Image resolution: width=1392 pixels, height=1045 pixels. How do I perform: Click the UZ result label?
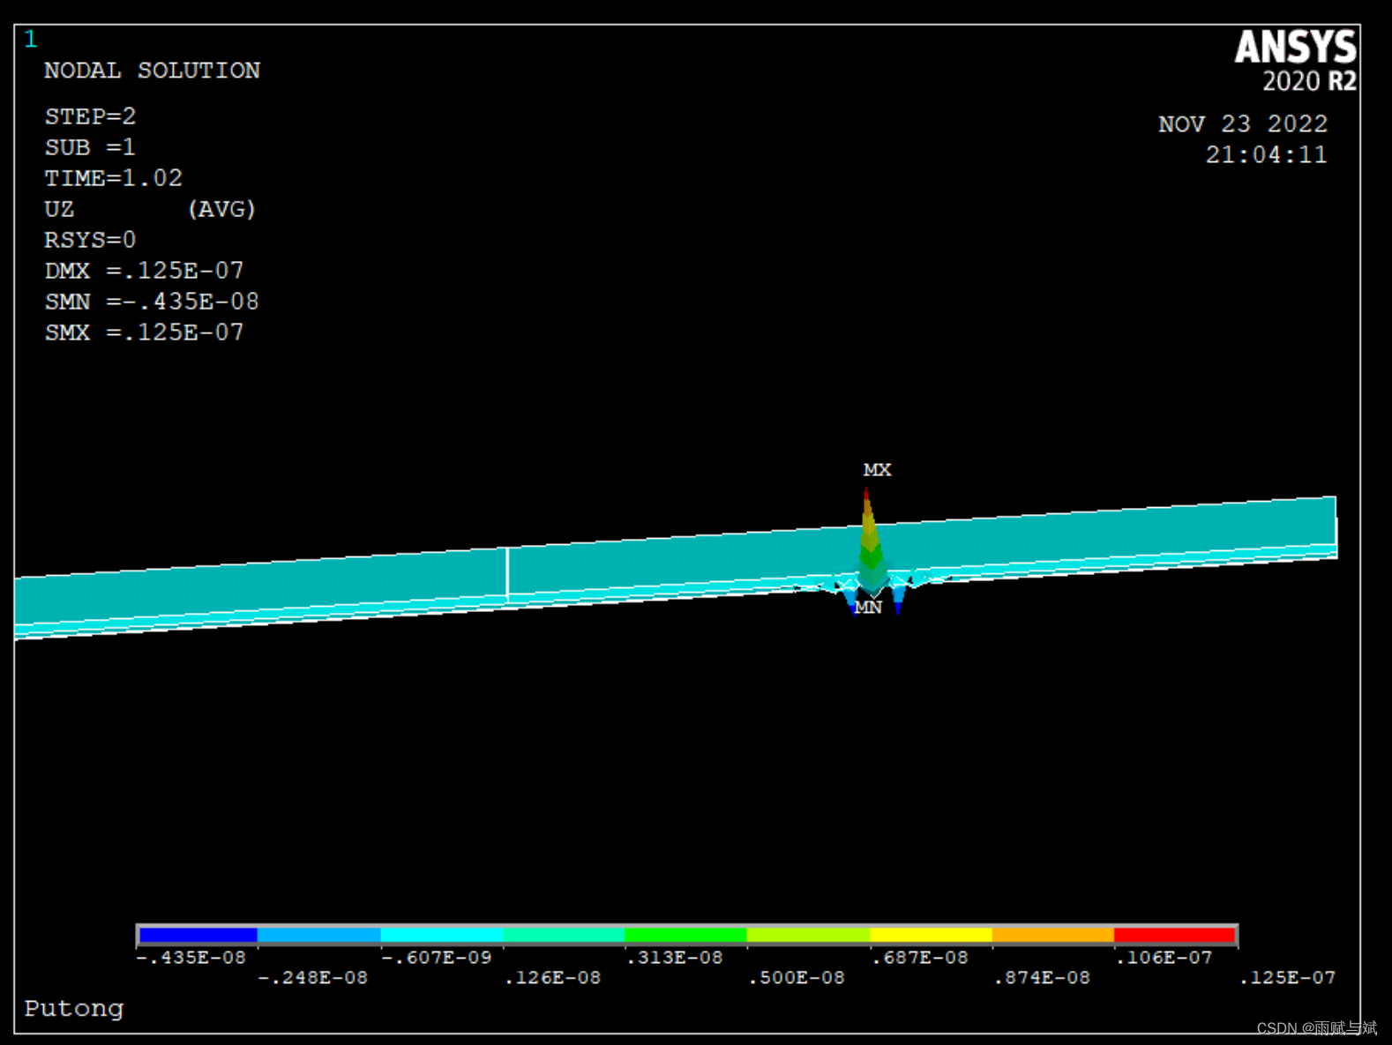59,209
